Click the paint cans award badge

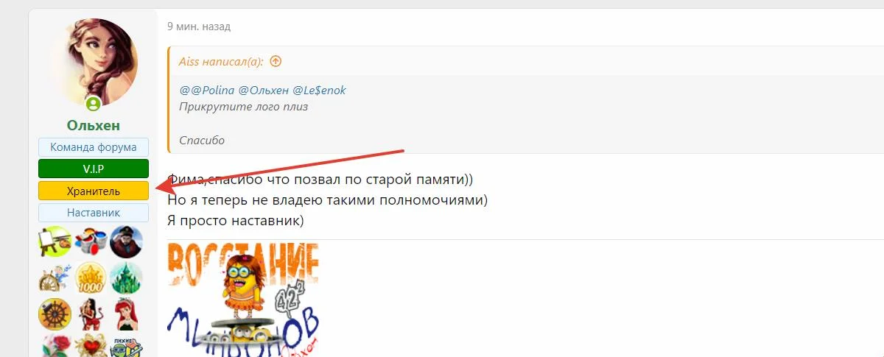coord(91,242)
